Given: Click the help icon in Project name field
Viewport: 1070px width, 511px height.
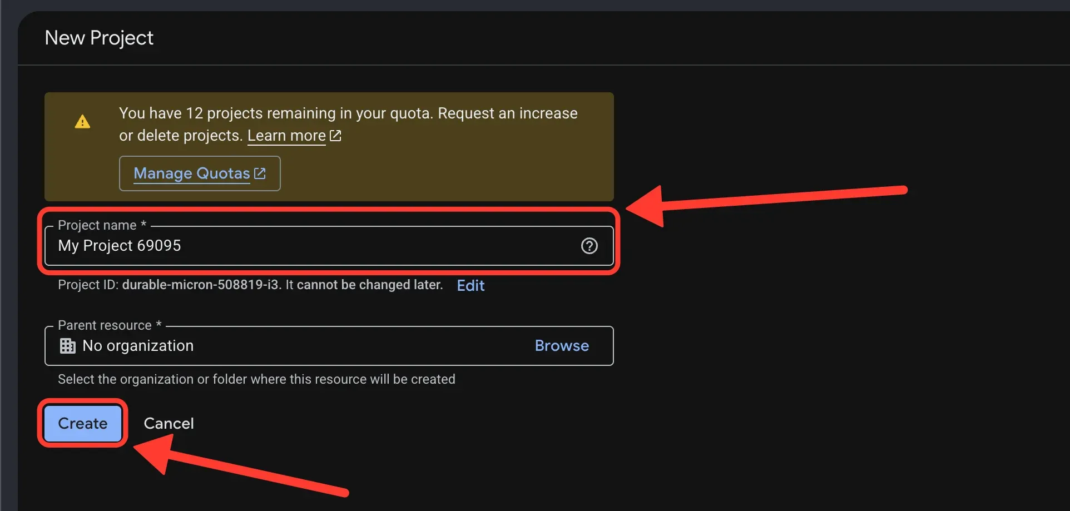Looking at the screenshot, I should point(589,246).
